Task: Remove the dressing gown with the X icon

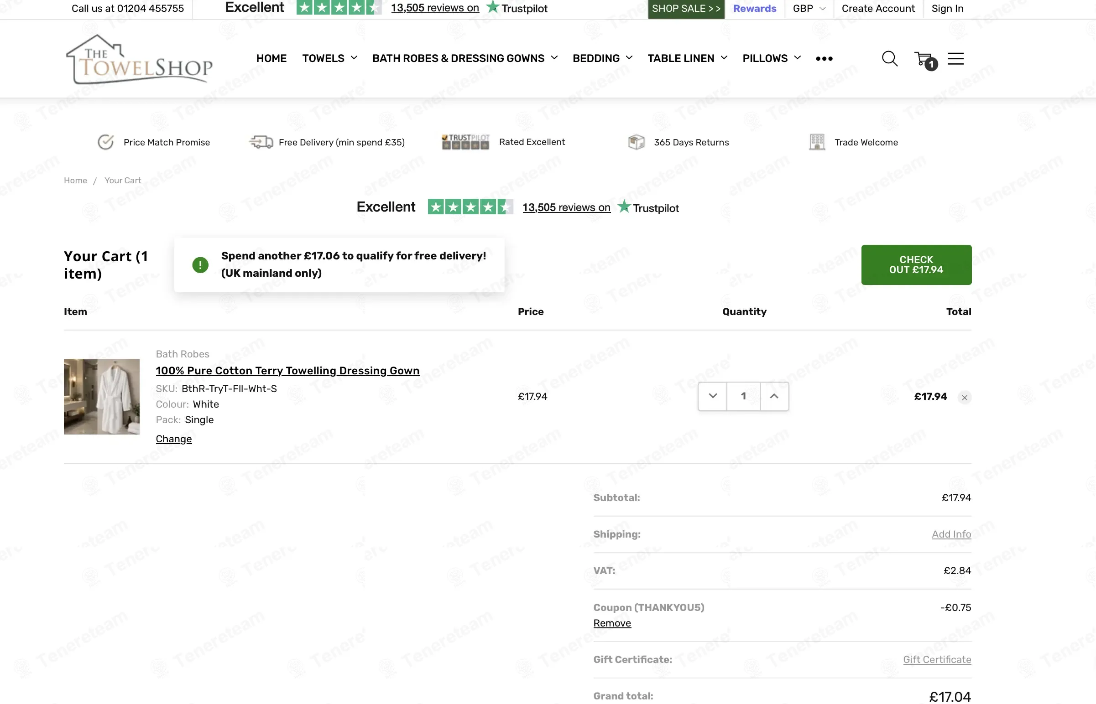Action: [964, 397]
